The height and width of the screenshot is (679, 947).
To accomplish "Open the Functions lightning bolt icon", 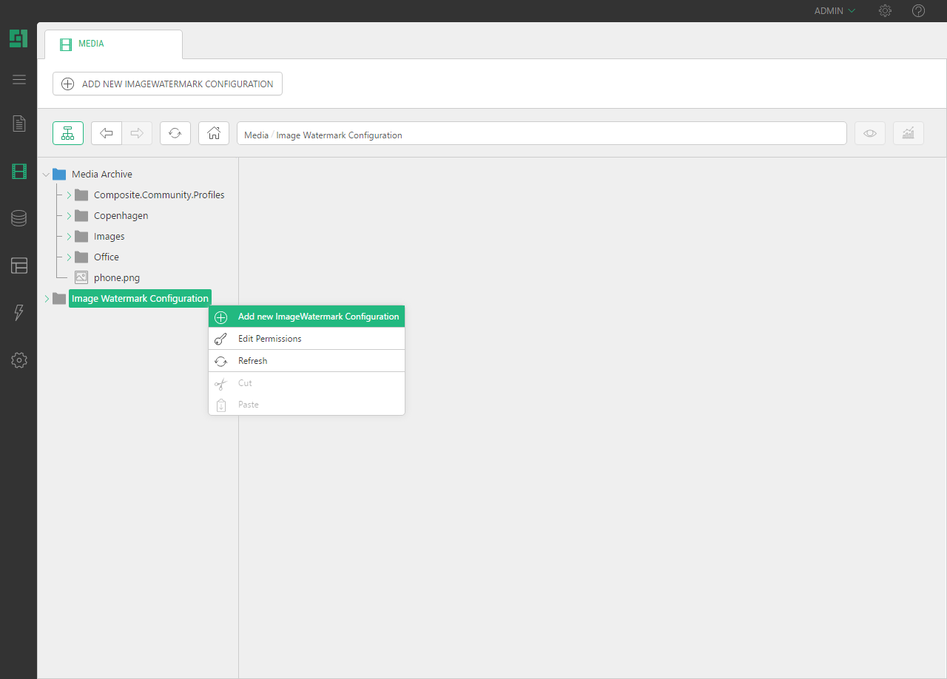I will coord(19,313).
